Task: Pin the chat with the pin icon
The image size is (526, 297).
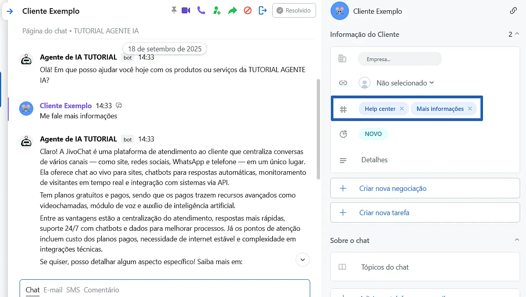Action: click(x=174, y=10)
